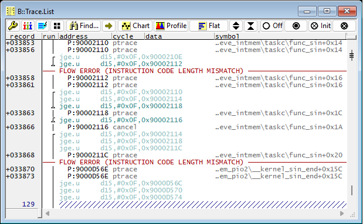363x224 pixels.
Task: Click address P:90002116
Action: click(88, 127)
